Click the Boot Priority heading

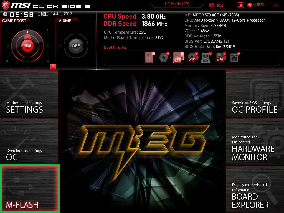pos(115,47)
